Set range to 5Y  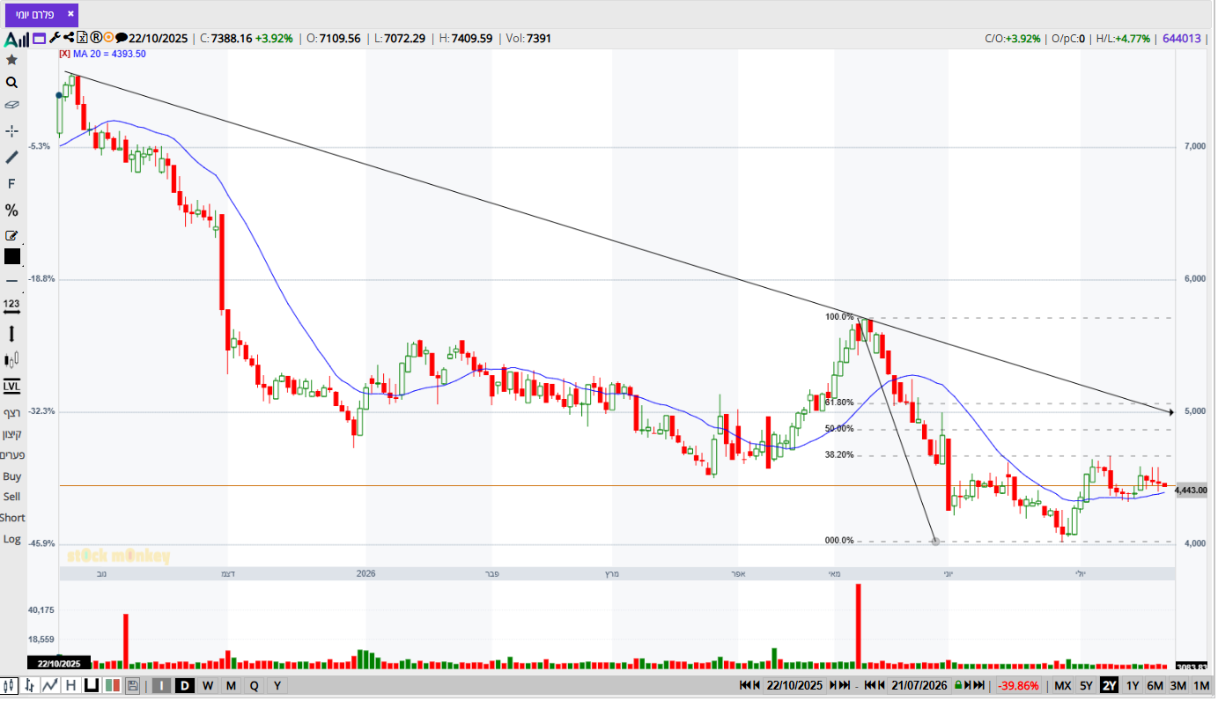[1086, 686]
